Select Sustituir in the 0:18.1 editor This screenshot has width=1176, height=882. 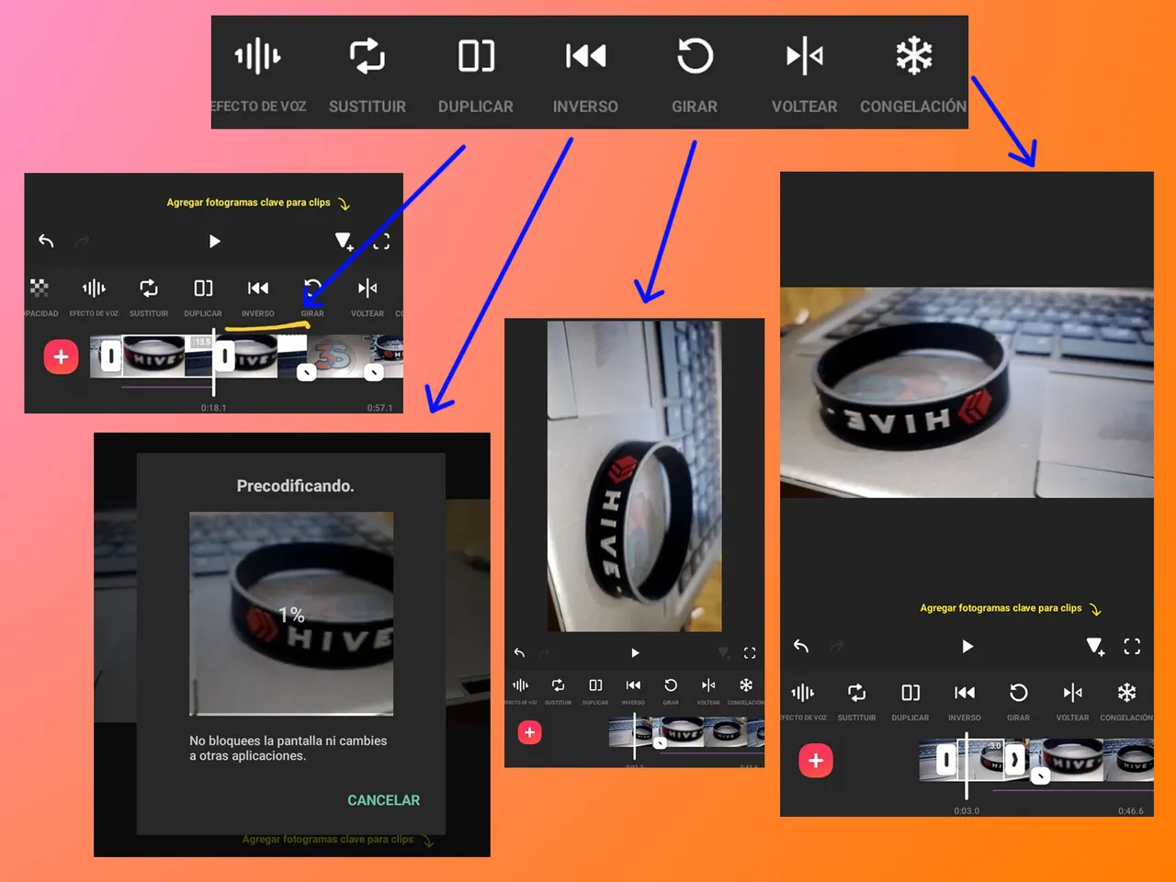[149, 297]
